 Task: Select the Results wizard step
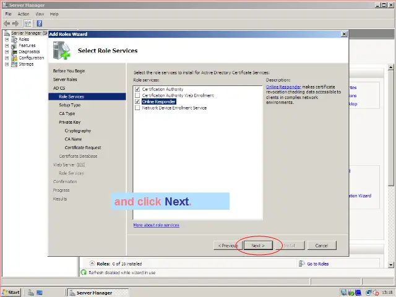point(60,199)
